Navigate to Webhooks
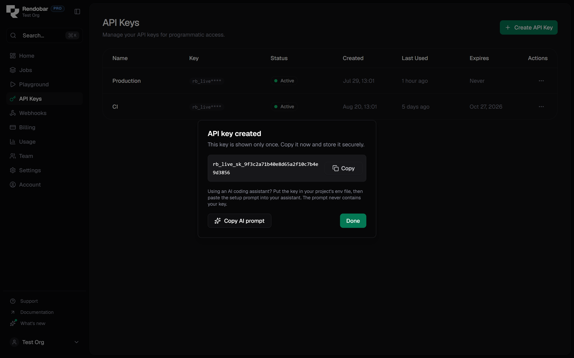 coord(45,113)
